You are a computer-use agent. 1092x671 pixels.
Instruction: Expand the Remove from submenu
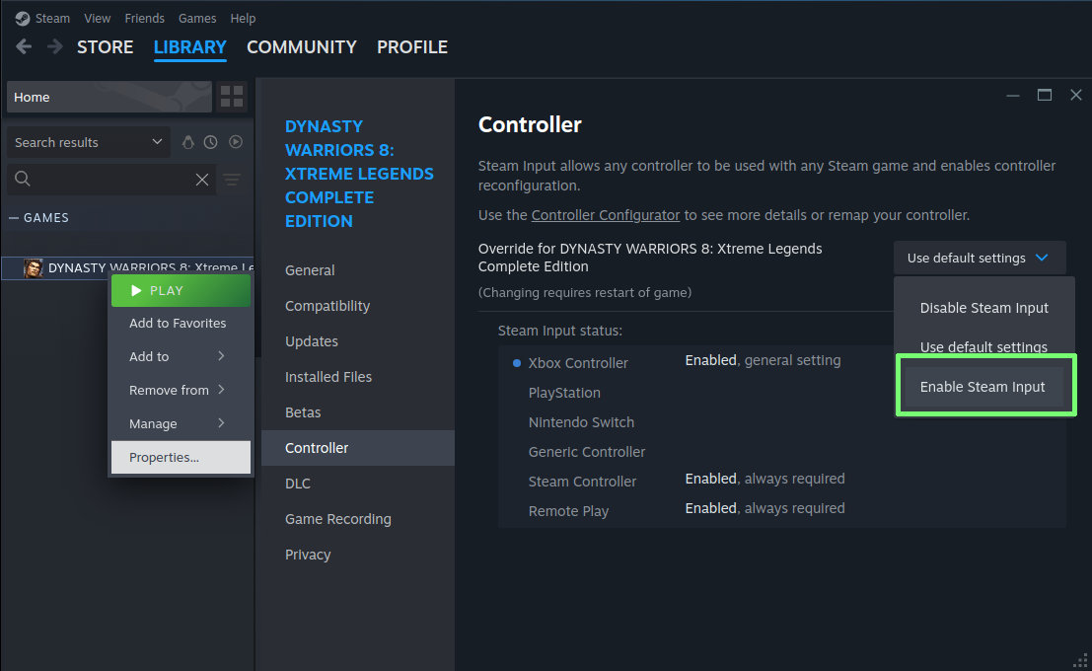click(x=181, y=390)
